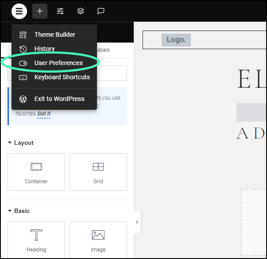Viewport: 267px width, 259px height.
Task: Collapse the panel with the arrow handle
Action: click(x=137, y=222)
